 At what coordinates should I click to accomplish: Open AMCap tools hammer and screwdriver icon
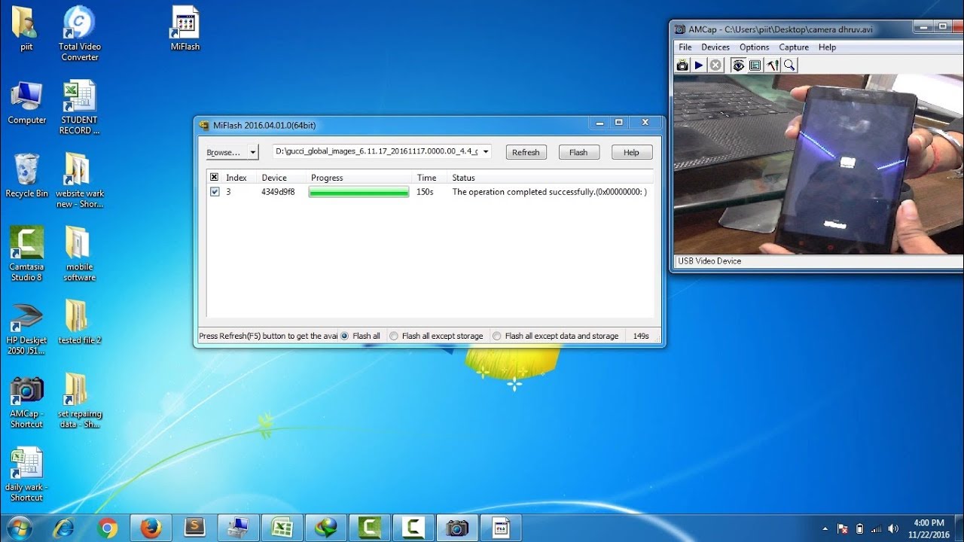point(773,65)
